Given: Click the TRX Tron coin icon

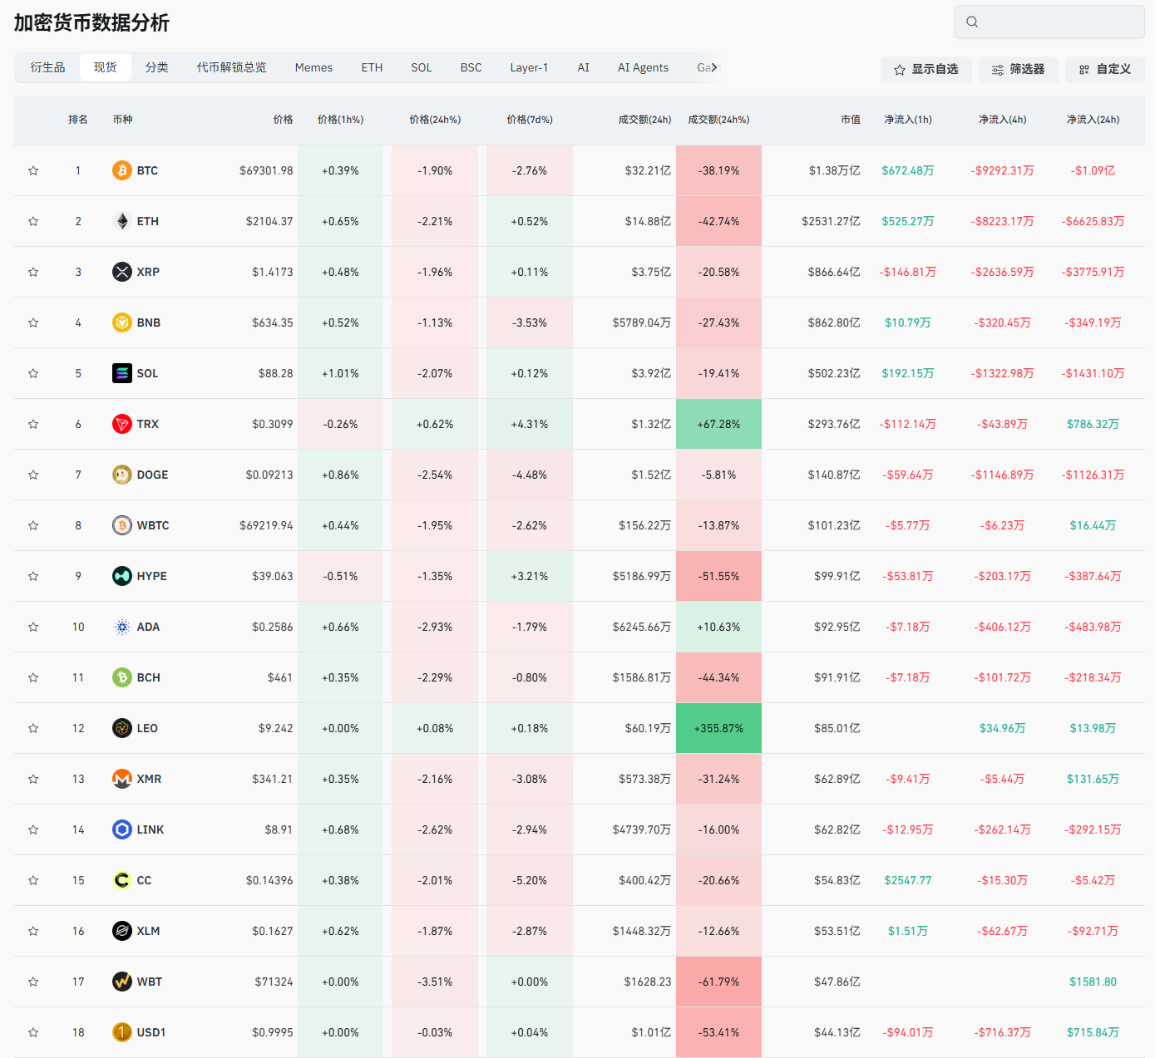Looking at the screenshot, I should [x=122, y=424].
